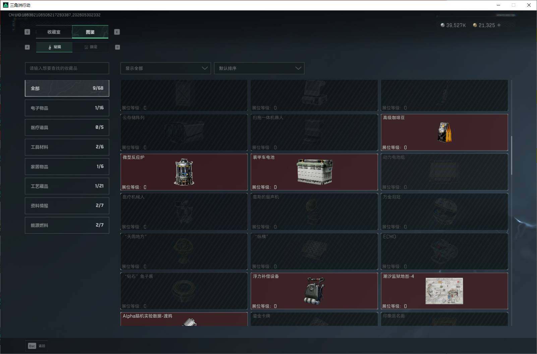
Task: Switch to the 限定 sub-tab
Action: pos(91,47)
